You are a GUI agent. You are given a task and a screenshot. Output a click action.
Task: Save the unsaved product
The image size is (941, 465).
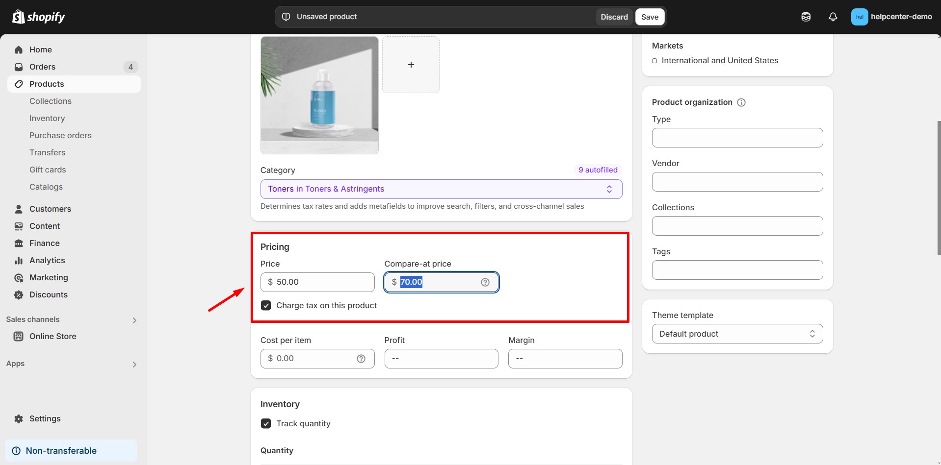[x=650, y=17]
